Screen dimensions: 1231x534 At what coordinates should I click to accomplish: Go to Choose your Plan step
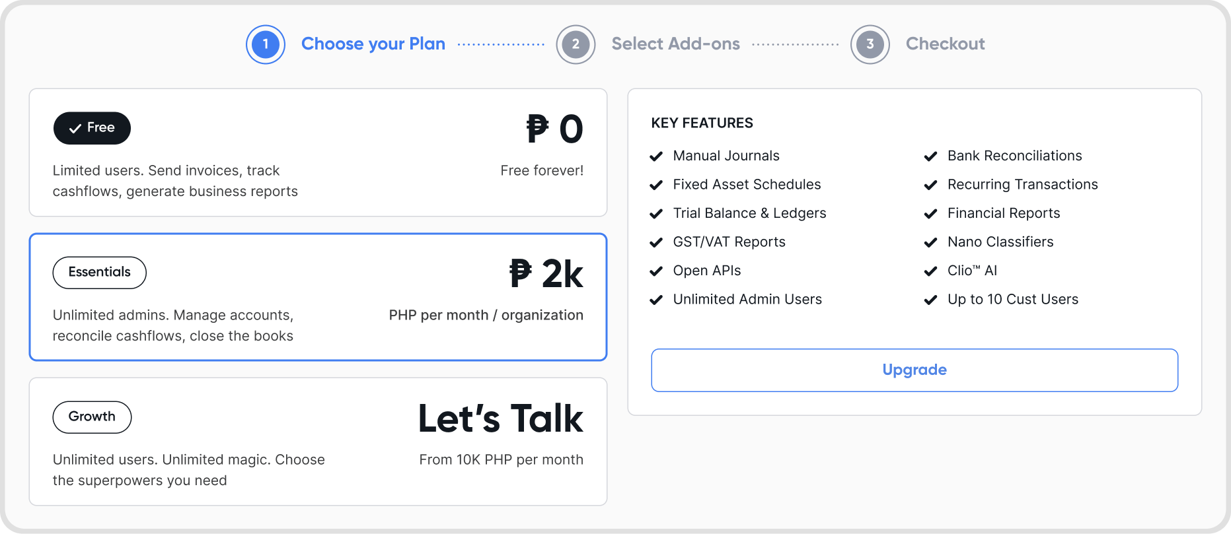pyautogui.click(x=373, y=44)
